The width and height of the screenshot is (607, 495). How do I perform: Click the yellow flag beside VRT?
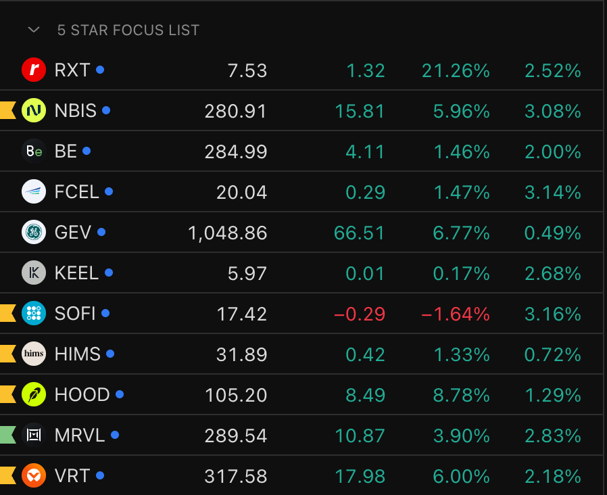point(7,475)
